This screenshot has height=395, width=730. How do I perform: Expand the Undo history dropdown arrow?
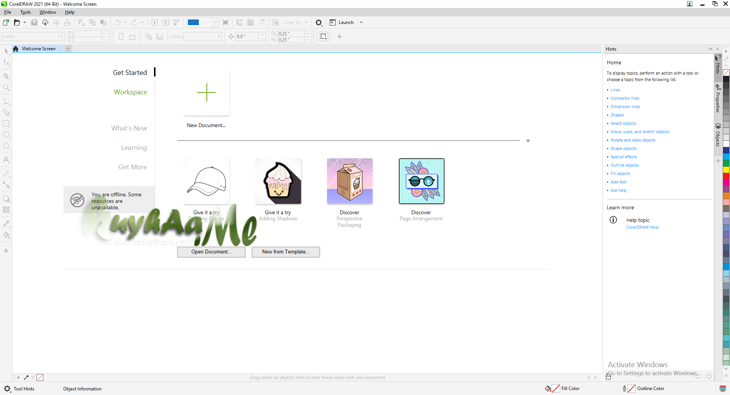(125, 22)
